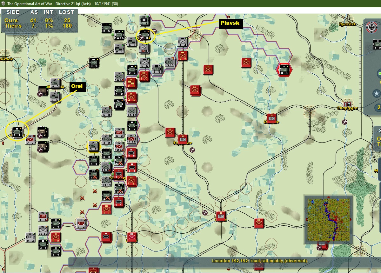Screen dimensions: 381x273
Task: Select the black tank unit circled at Plavsk
Action: tap(145, 35)
